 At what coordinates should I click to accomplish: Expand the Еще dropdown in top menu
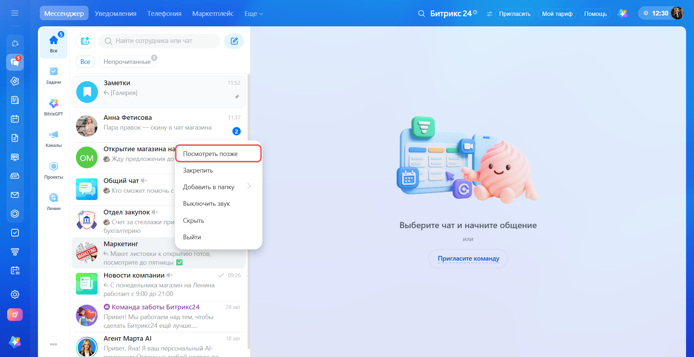click(254, 14)
